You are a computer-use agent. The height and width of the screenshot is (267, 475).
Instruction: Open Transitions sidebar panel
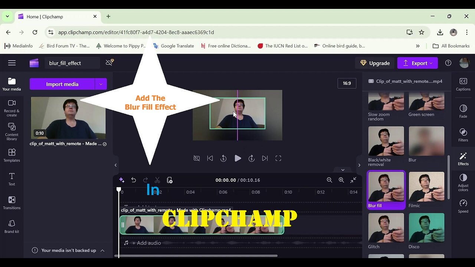(x=12, y=203)
